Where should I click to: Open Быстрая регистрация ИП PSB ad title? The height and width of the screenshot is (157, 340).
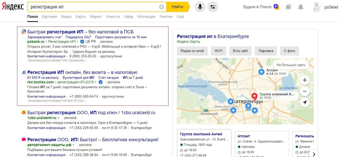tap(80, 32)
